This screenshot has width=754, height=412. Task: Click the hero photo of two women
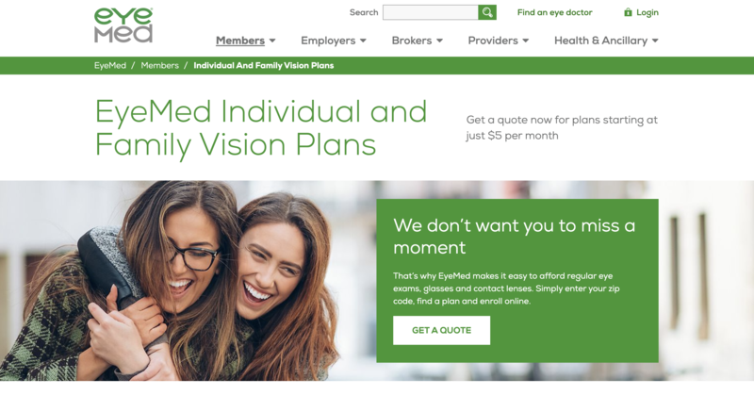(x=188, y=281)
